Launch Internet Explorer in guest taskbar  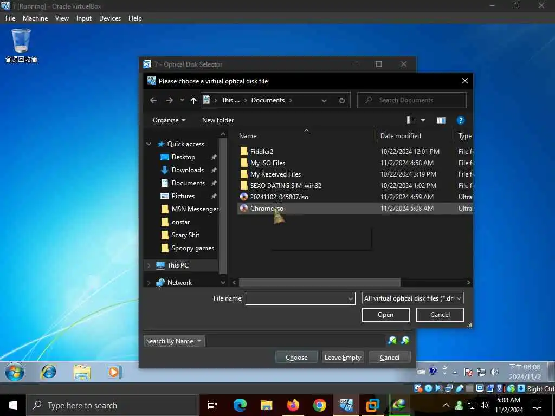click(x=48, y=372)
